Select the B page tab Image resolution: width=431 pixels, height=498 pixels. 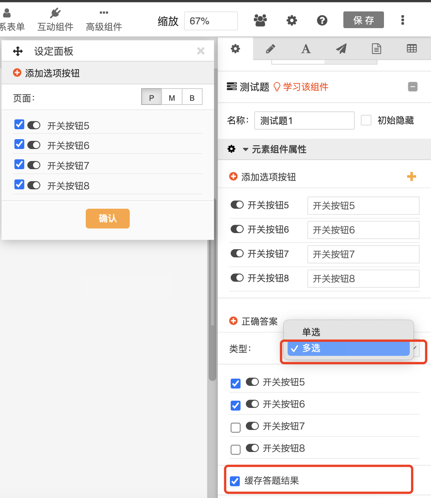192,97
